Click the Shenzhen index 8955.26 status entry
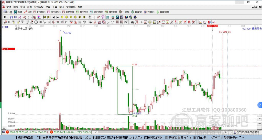262x140 pixels. [71, 132]
